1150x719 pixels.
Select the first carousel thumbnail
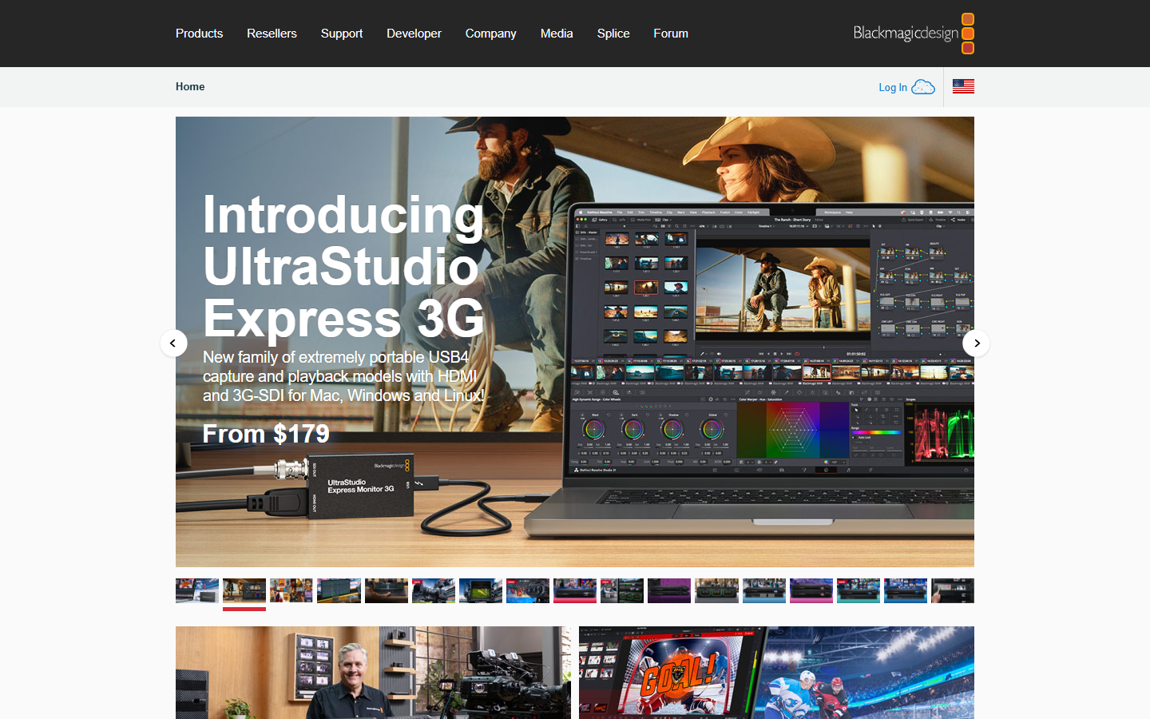197,590
